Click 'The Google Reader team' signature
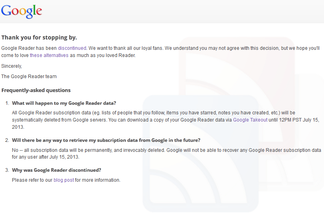Screen dimensions: 324x214 [x=29, y=77]
